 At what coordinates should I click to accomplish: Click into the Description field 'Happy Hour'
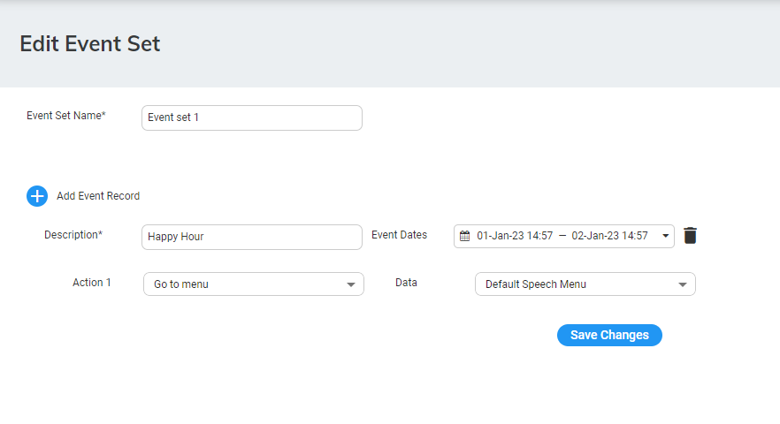[252, 237]
